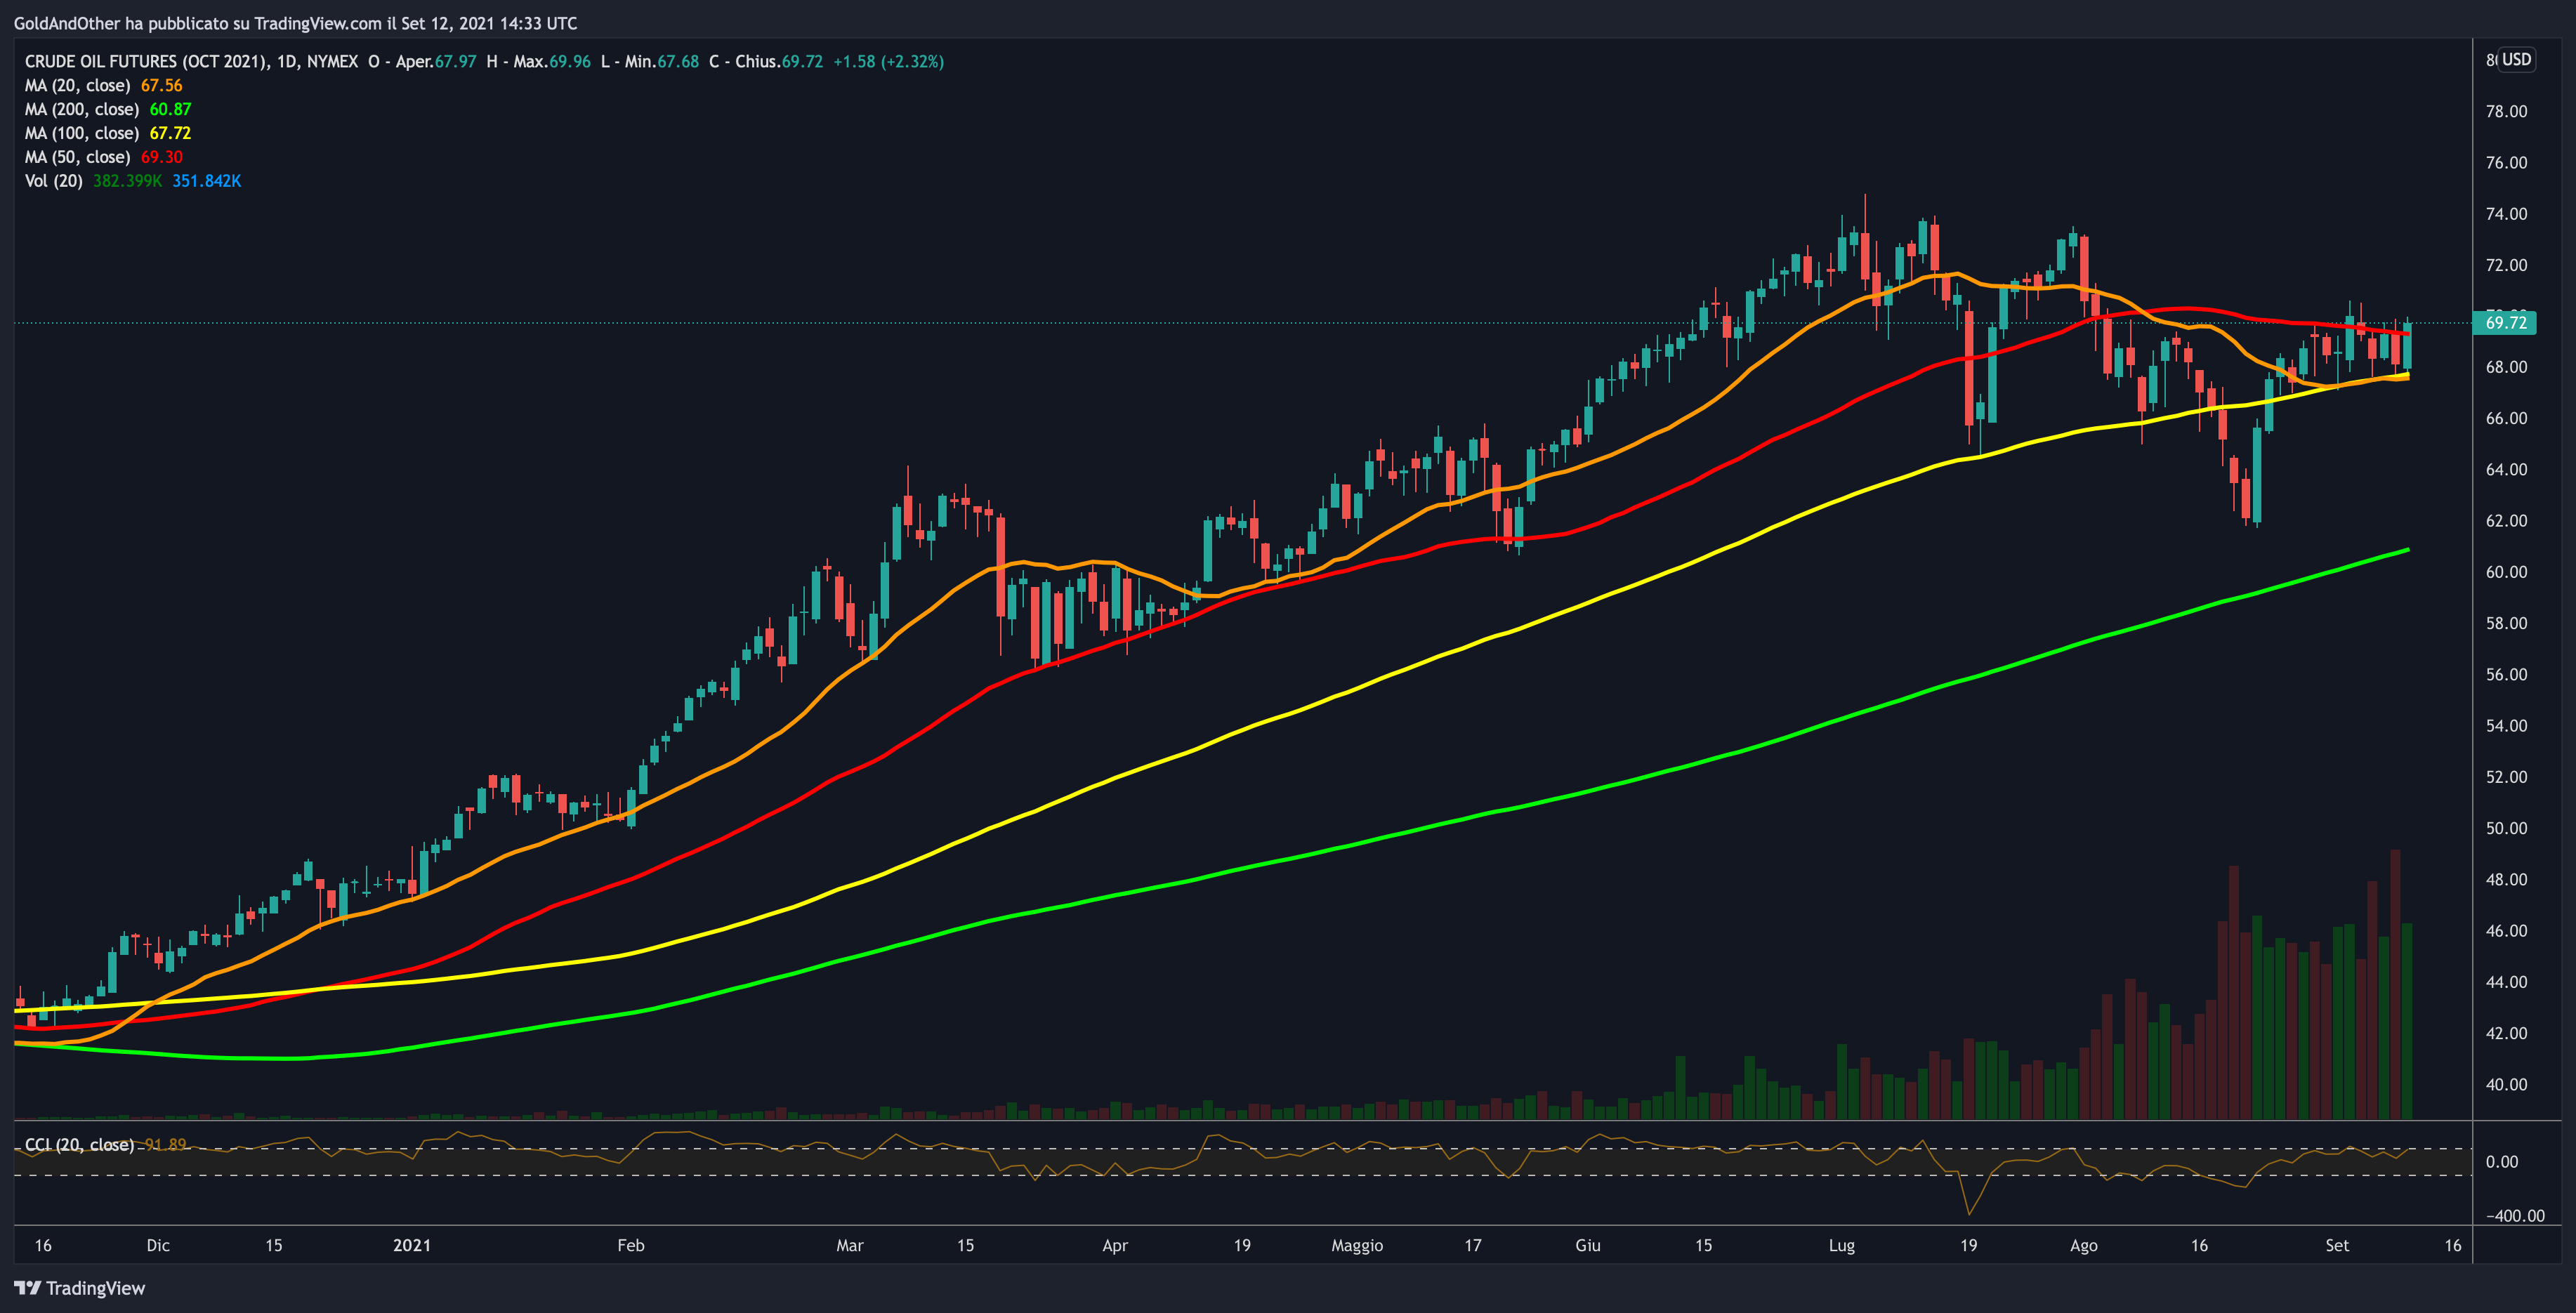Click the 54.00 price axis label
Image resolution: width=2576 pixels, height=1313 pixels.
pos(2506,726)
